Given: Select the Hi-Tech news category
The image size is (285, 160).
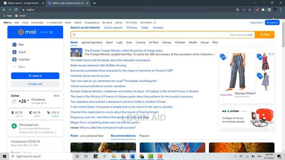Looking at the screenshot, I should coord(154,43).
